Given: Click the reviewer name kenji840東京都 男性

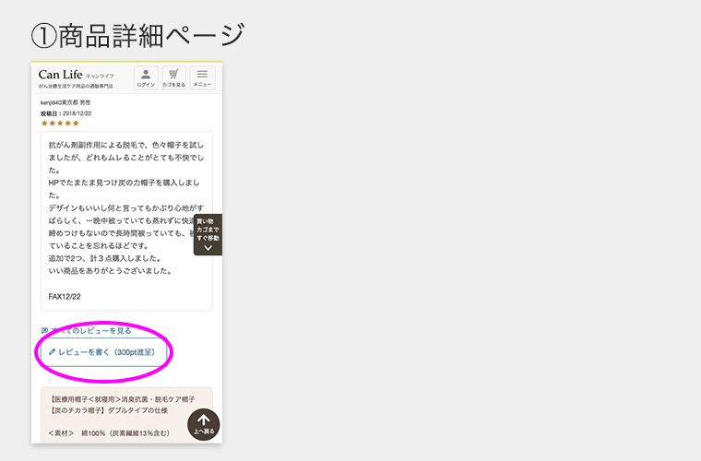Looking at the screenshot, I should point(65,102).
